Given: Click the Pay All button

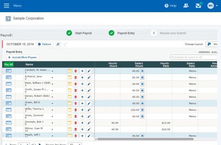Looking at the screenshot, I should pyautogui.click(x=8, y=65).
